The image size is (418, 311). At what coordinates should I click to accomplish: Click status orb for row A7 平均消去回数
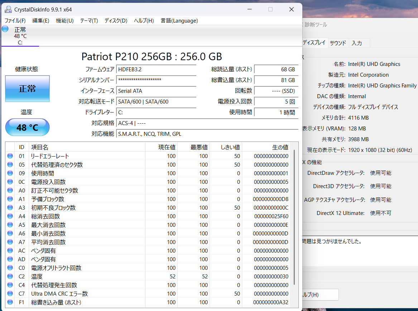[10, 242]
